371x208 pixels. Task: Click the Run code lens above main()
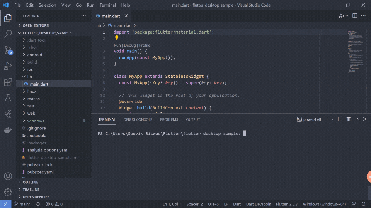tap(117, 45)
